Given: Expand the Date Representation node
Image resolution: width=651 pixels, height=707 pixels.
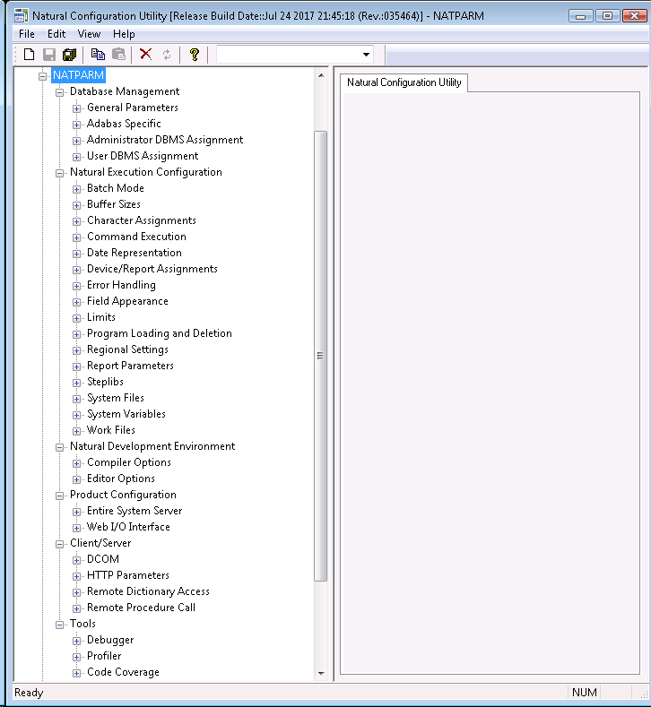Looking at the screenshot, I should [x=77, y=254].
